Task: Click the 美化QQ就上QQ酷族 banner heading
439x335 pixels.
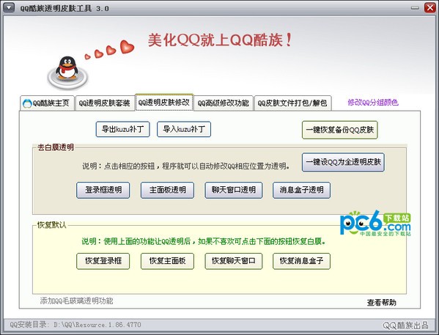Action: click(220, 40)
